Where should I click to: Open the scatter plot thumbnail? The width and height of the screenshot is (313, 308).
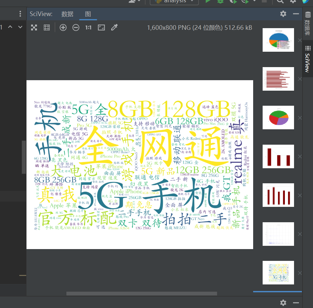click(x=278, y=234)
